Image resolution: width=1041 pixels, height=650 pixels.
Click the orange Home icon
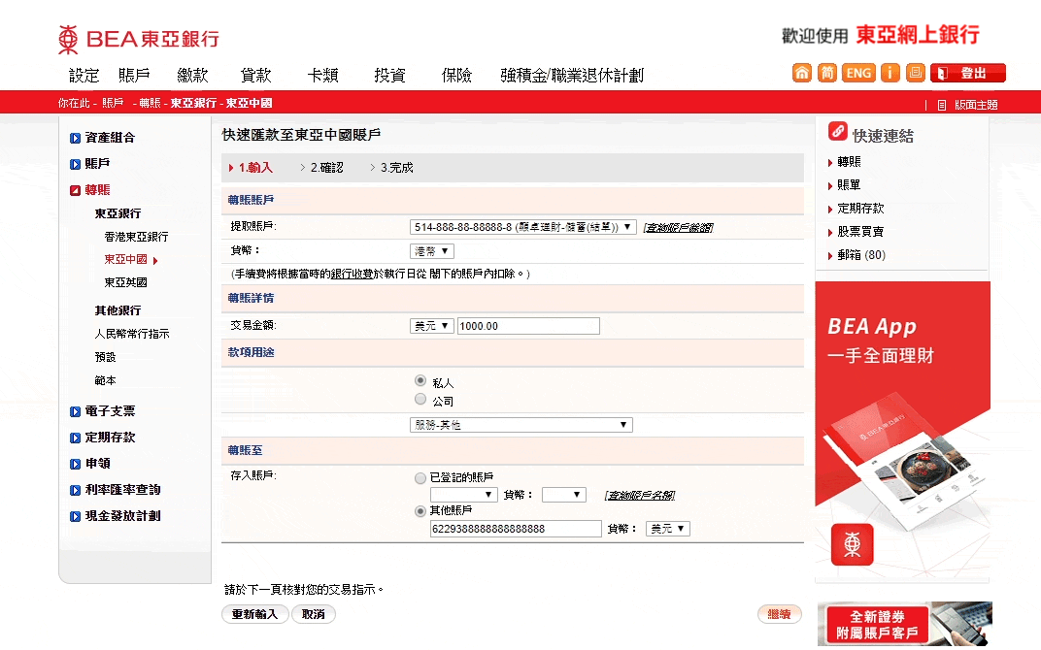coord(802,73)
